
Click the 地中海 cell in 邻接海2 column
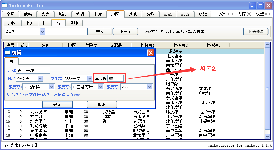[172, 84]
